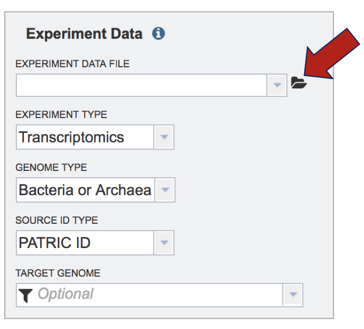Viewport: 364px width, 329px height.
Task: Open the Source ID Type dropdown arrow
Action: (x=164, y=243)
